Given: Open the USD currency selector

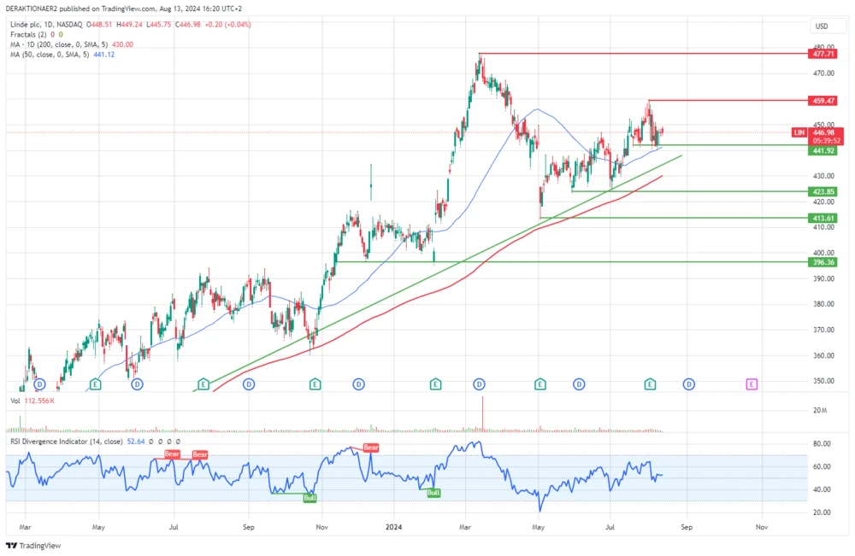Looking at the screenshot, I should 822,26.
